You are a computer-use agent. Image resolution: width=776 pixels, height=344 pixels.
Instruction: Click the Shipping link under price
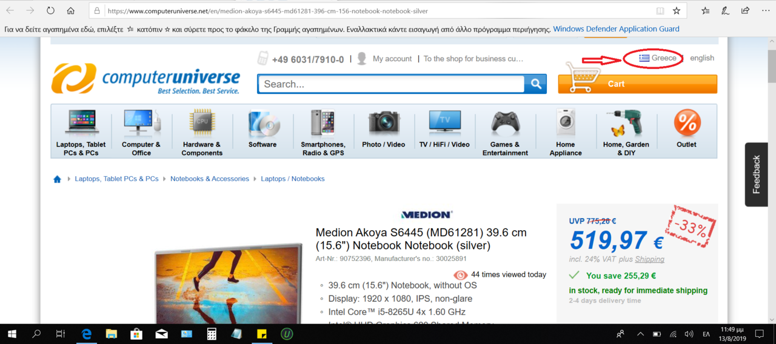(649, 259)
